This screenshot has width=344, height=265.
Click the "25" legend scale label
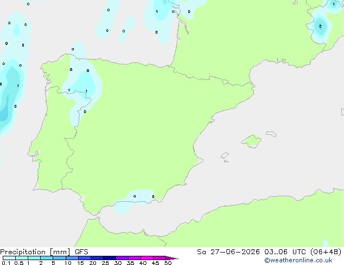(105, 263)
